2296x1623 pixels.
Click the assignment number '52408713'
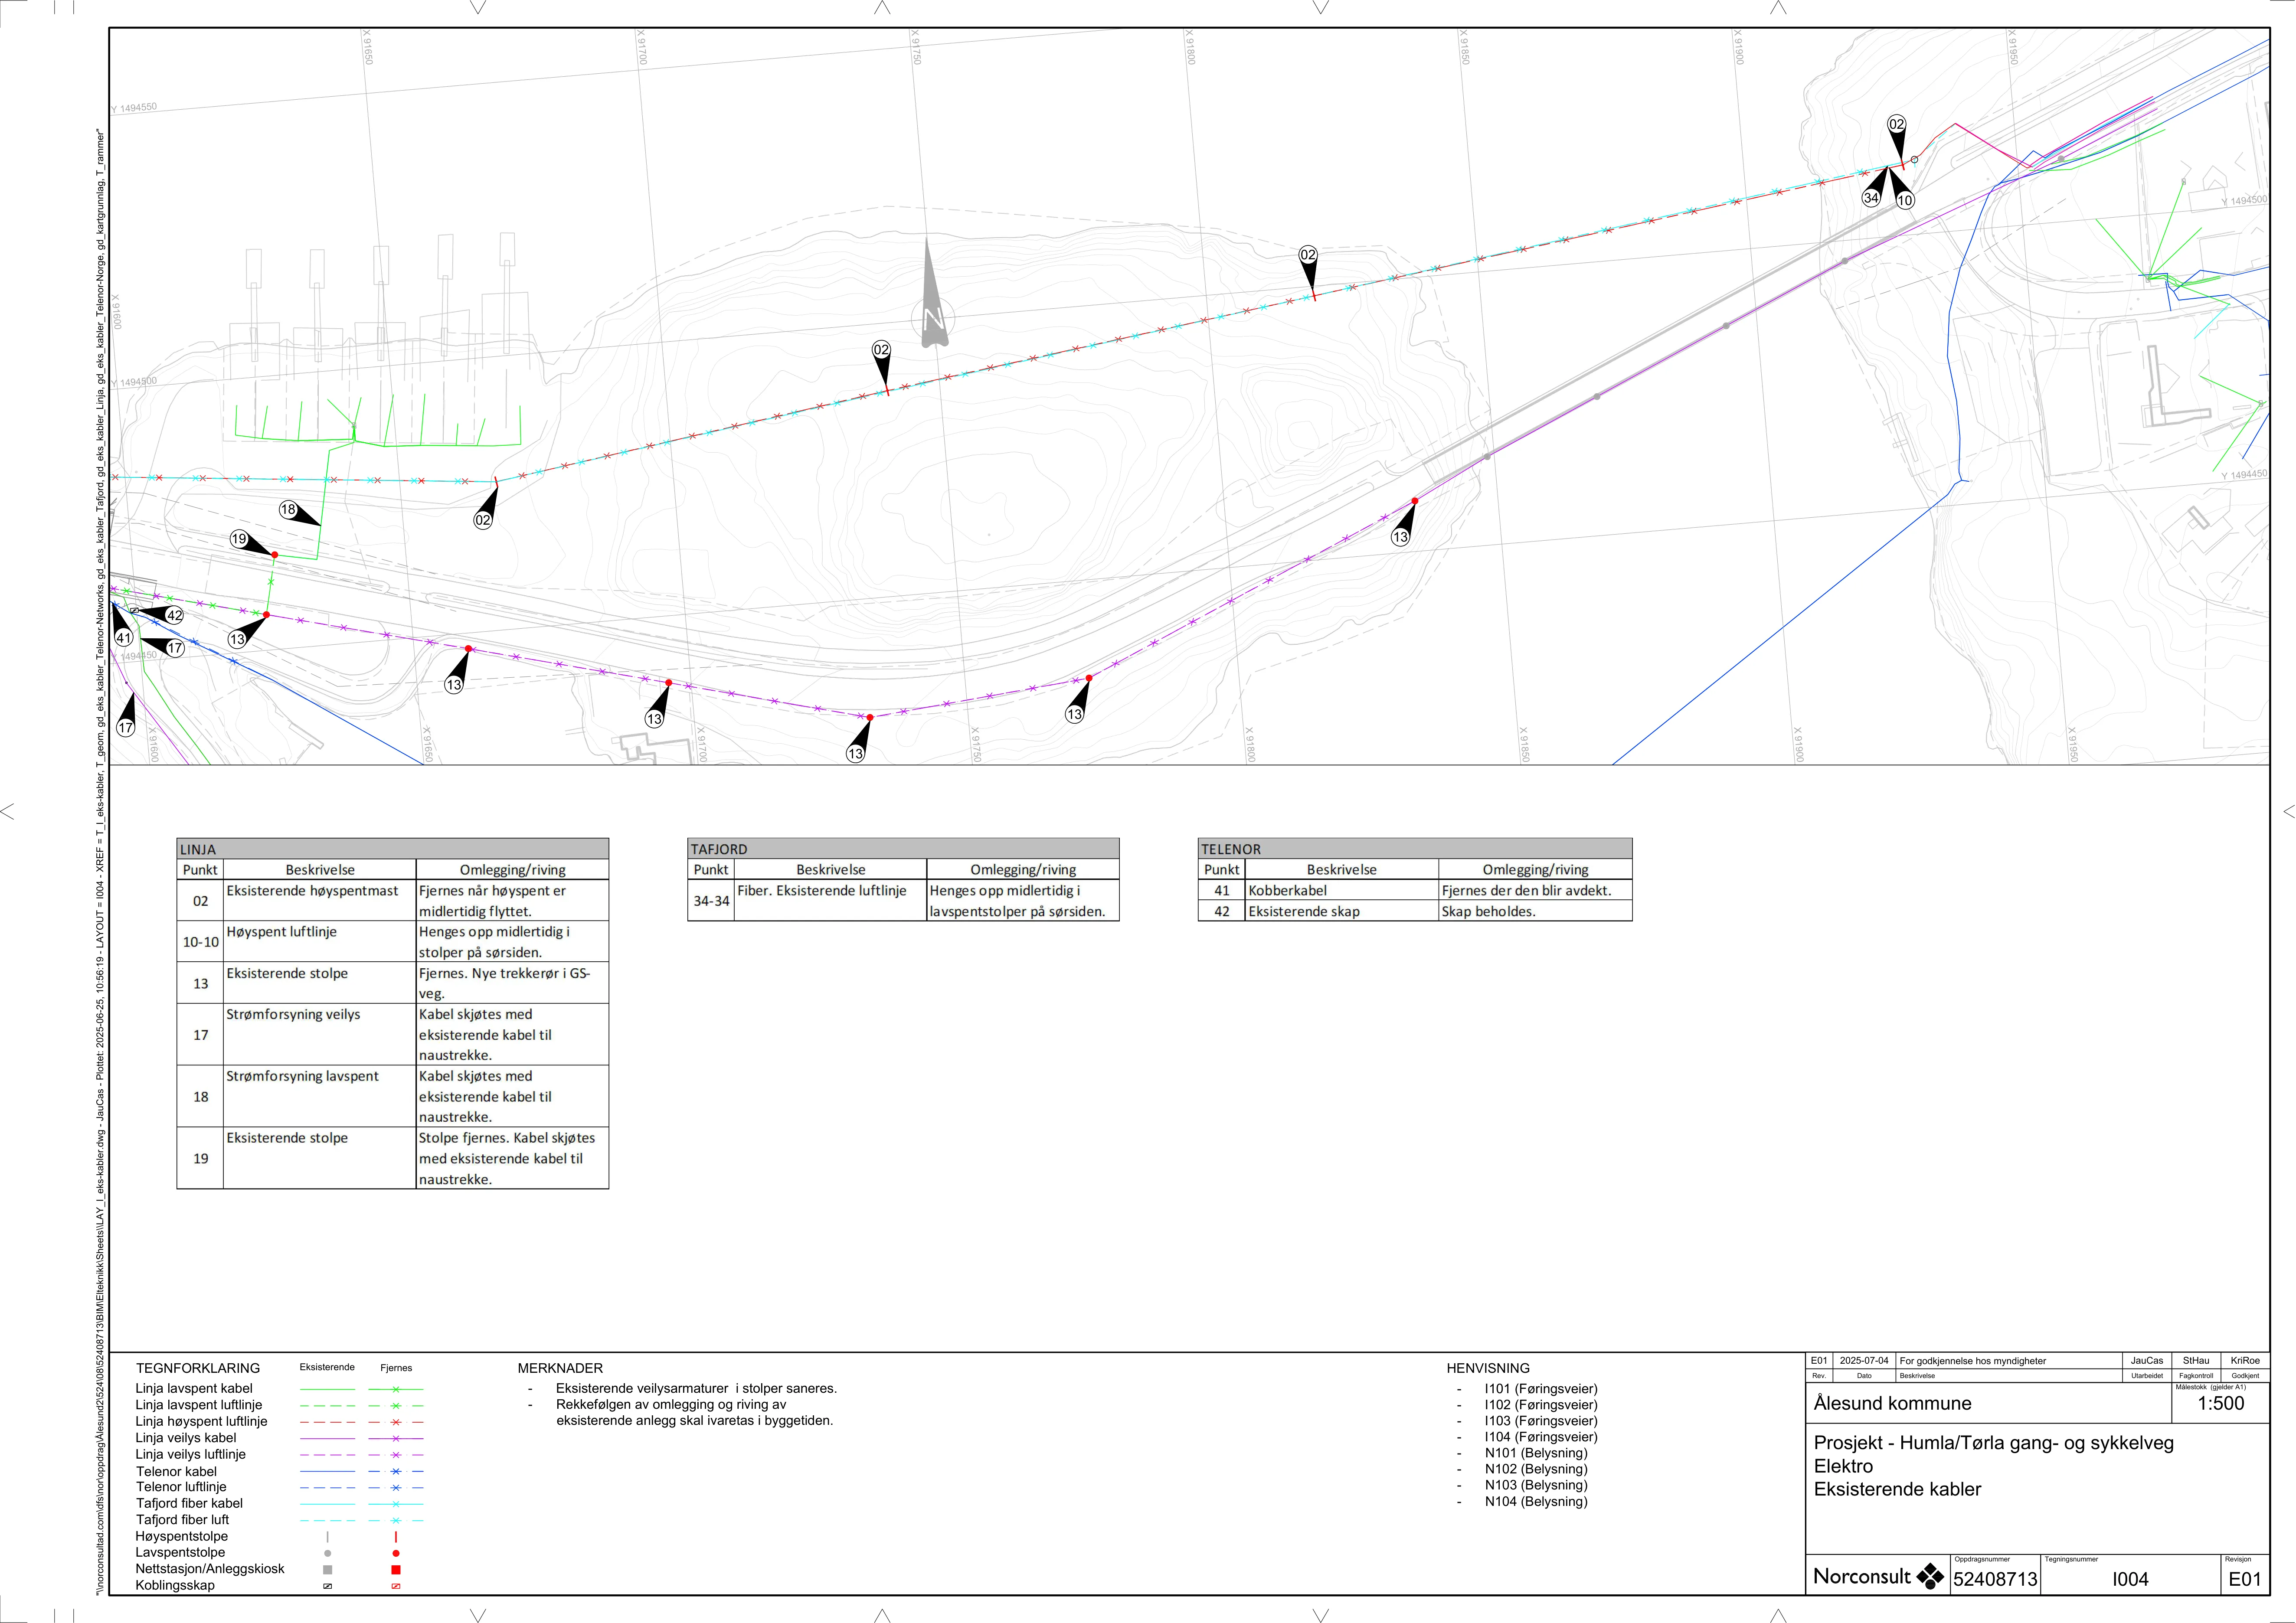point(1995,1579)
